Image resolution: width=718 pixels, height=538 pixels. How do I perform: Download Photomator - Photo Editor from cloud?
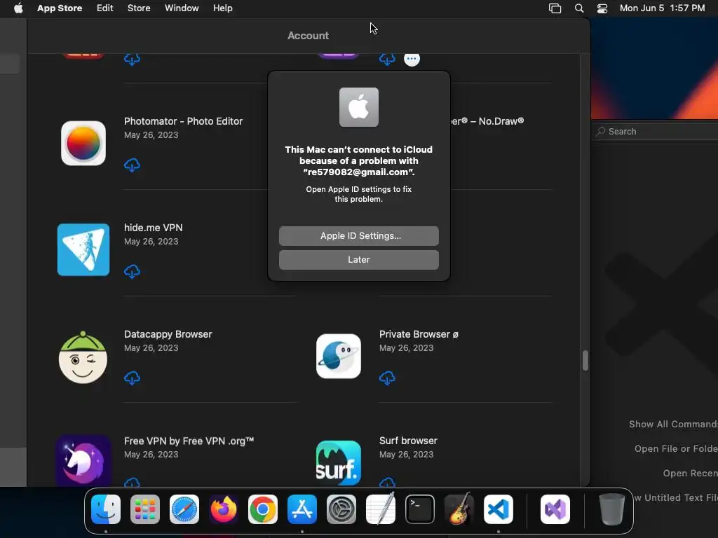pos(132,165)
